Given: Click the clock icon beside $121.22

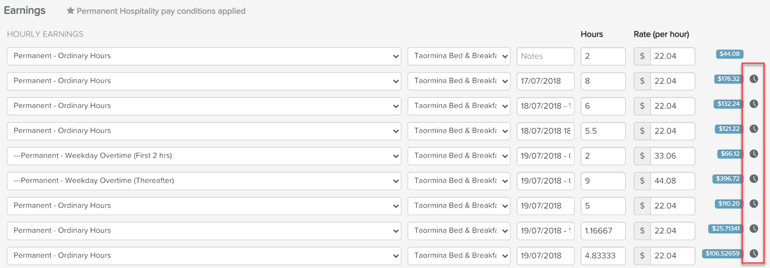Looking at the screenshot, I should click(753, 129).
